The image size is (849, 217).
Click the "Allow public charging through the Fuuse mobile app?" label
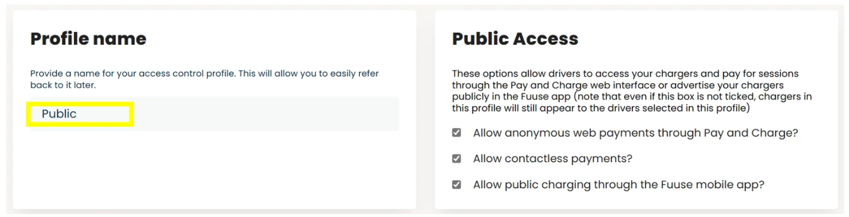point(619,185)
